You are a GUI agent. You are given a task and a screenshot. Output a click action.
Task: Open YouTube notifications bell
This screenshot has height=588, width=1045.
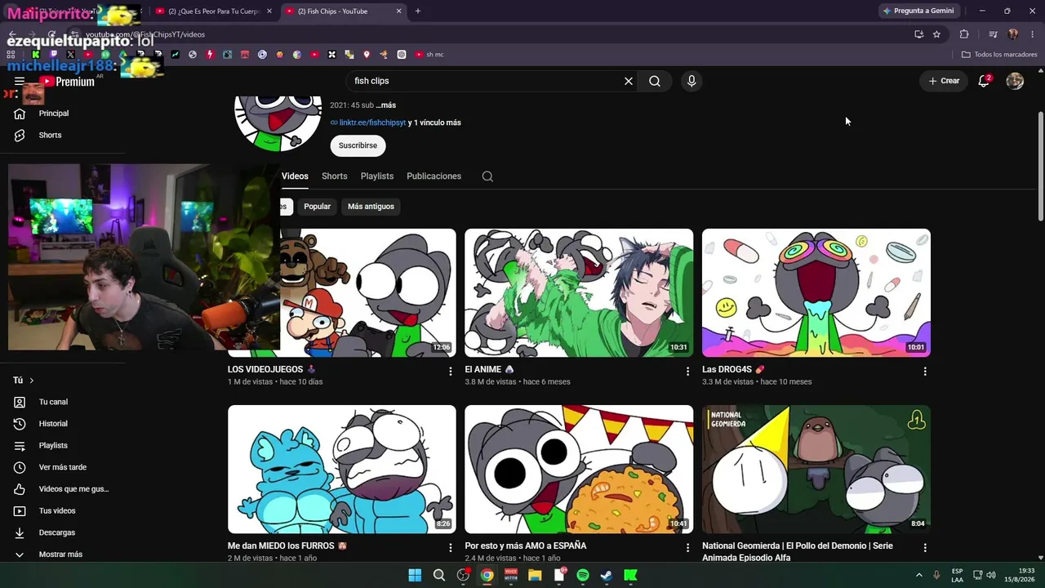point(984,81)
